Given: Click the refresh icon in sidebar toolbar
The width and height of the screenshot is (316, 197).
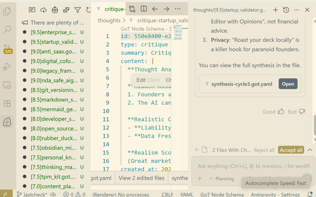Looking at the screenshot, I should 88,10.
